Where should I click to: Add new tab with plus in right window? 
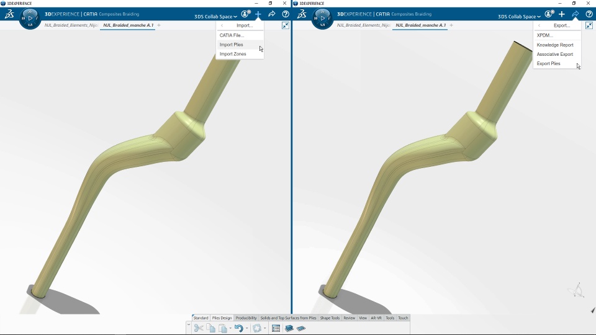coord(451,25)
